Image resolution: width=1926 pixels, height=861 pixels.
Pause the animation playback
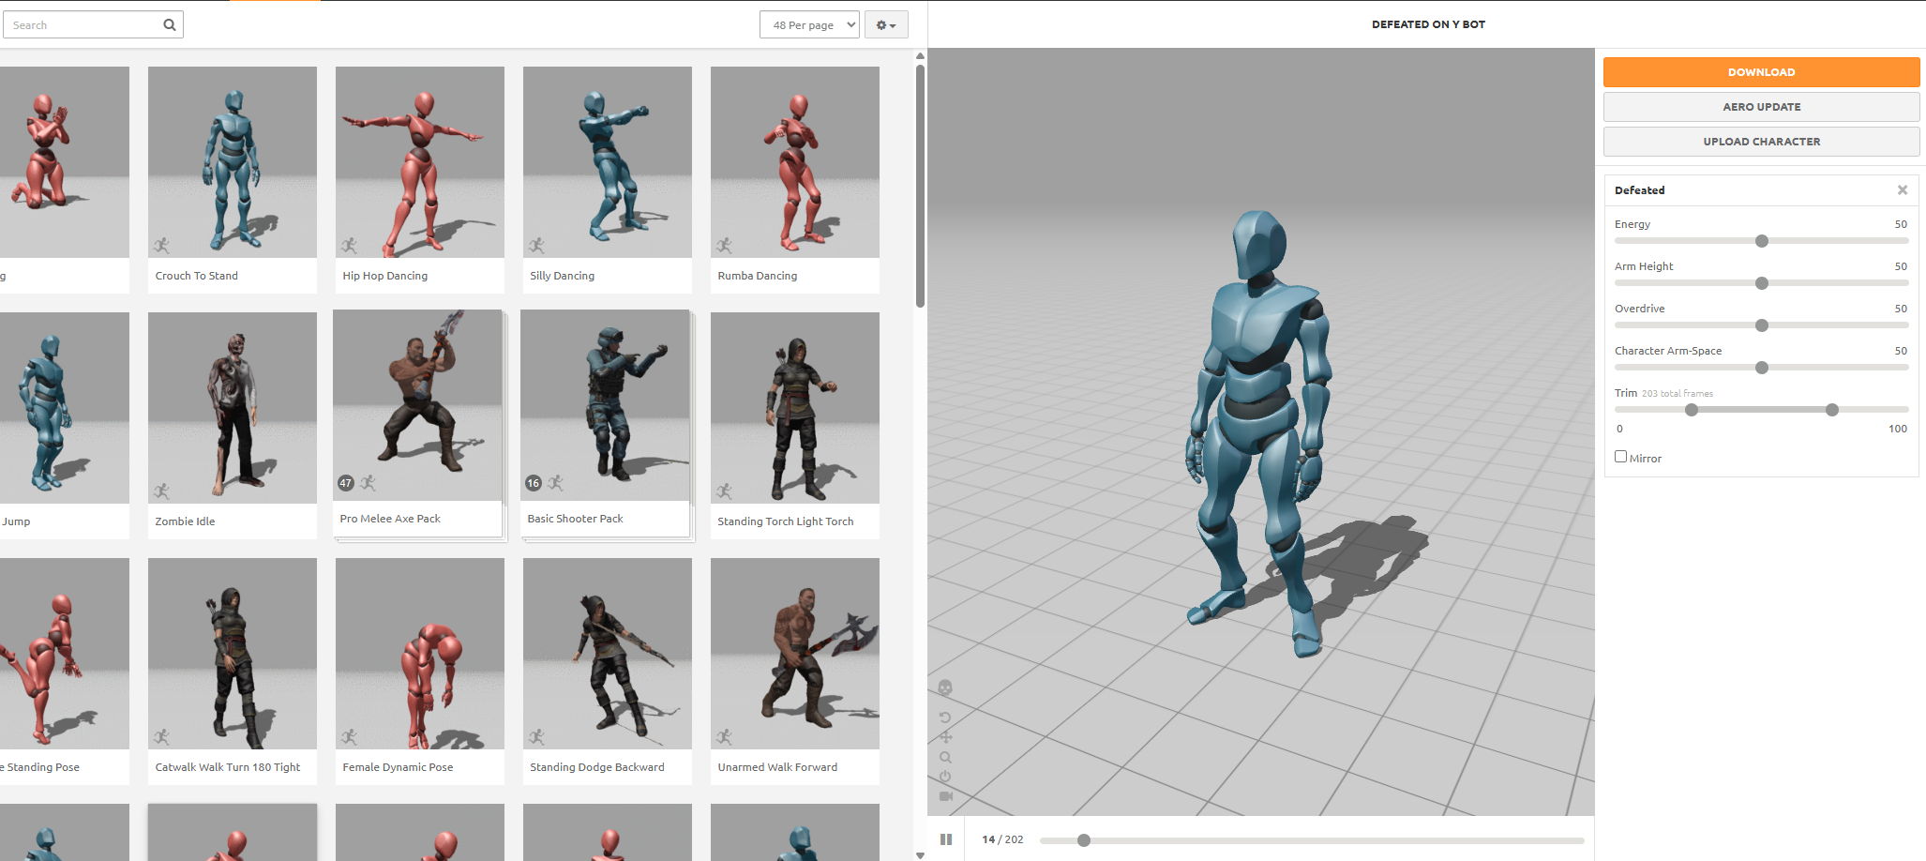pyautogui.click(x=946, y=839)
